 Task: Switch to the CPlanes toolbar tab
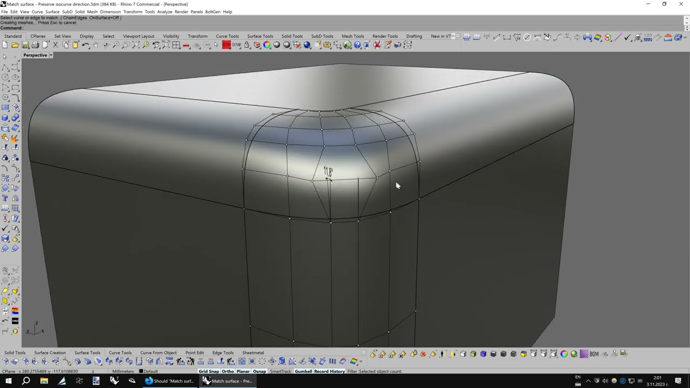[38, 36]
